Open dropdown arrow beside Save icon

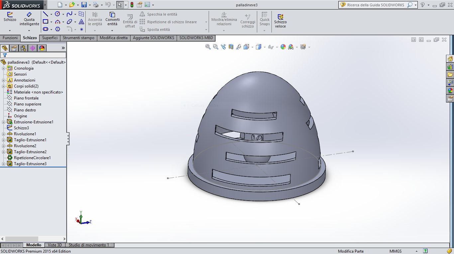point(90,5)
